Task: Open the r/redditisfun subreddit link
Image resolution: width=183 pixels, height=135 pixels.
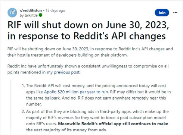Action: coord(31,10)
